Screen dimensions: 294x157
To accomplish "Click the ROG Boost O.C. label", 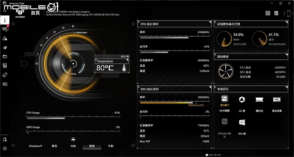I will (196, 105).
